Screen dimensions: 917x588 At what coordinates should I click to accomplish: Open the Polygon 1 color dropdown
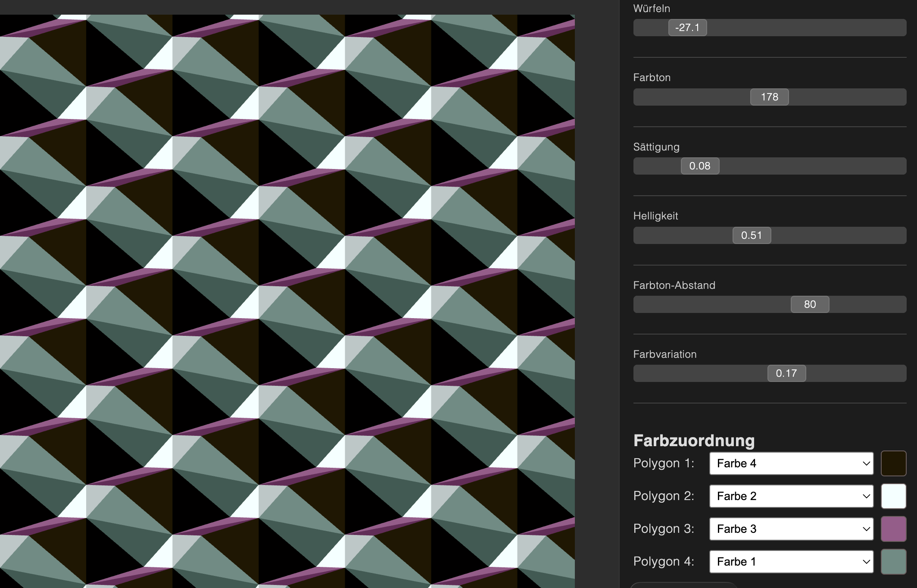click(791, 463)
